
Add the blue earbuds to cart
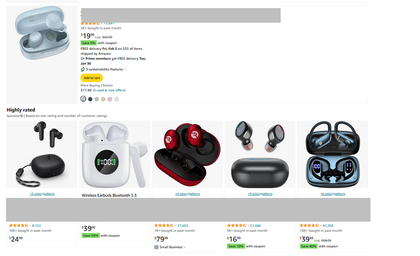pos(91,78)
